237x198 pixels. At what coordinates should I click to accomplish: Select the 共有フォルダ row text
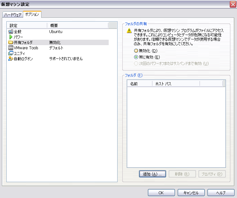(23, 43)
